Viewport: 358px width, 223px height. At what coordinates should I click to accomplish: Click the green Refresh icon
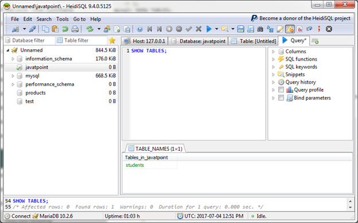(90, 29)
